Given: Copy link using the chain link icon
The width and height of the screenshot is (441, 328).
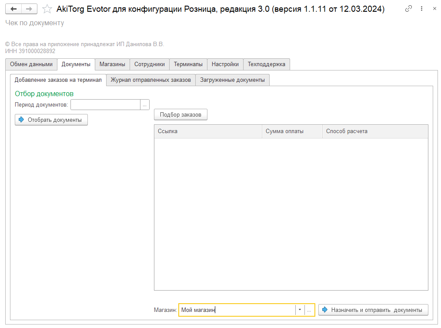Looking at the screenshot, I should (x=408, y=9).
